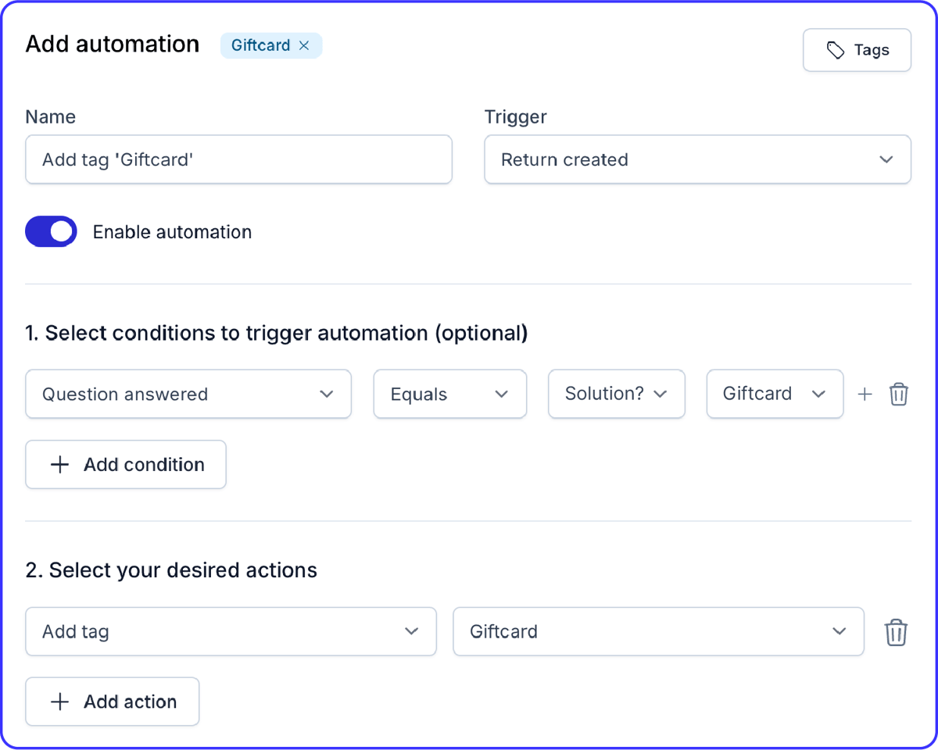
Task: Open the Trigger dropdown showing Return created
Action: coord(697,159)
